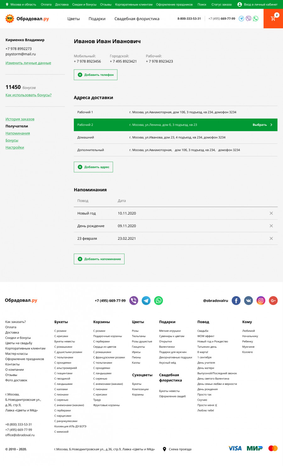Open История заказов sidebar link
Viewport: 283px width, 466px height.
tap(20, 119)
